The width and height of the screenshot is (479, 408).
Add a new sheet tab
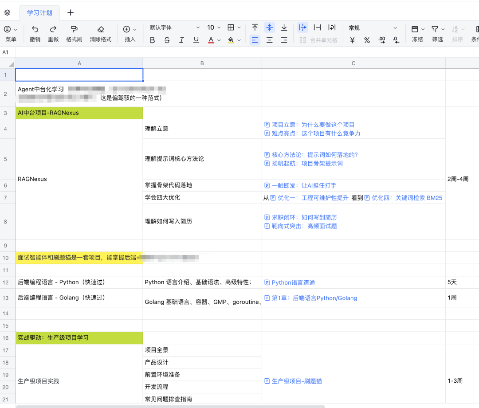click(71, 12)
